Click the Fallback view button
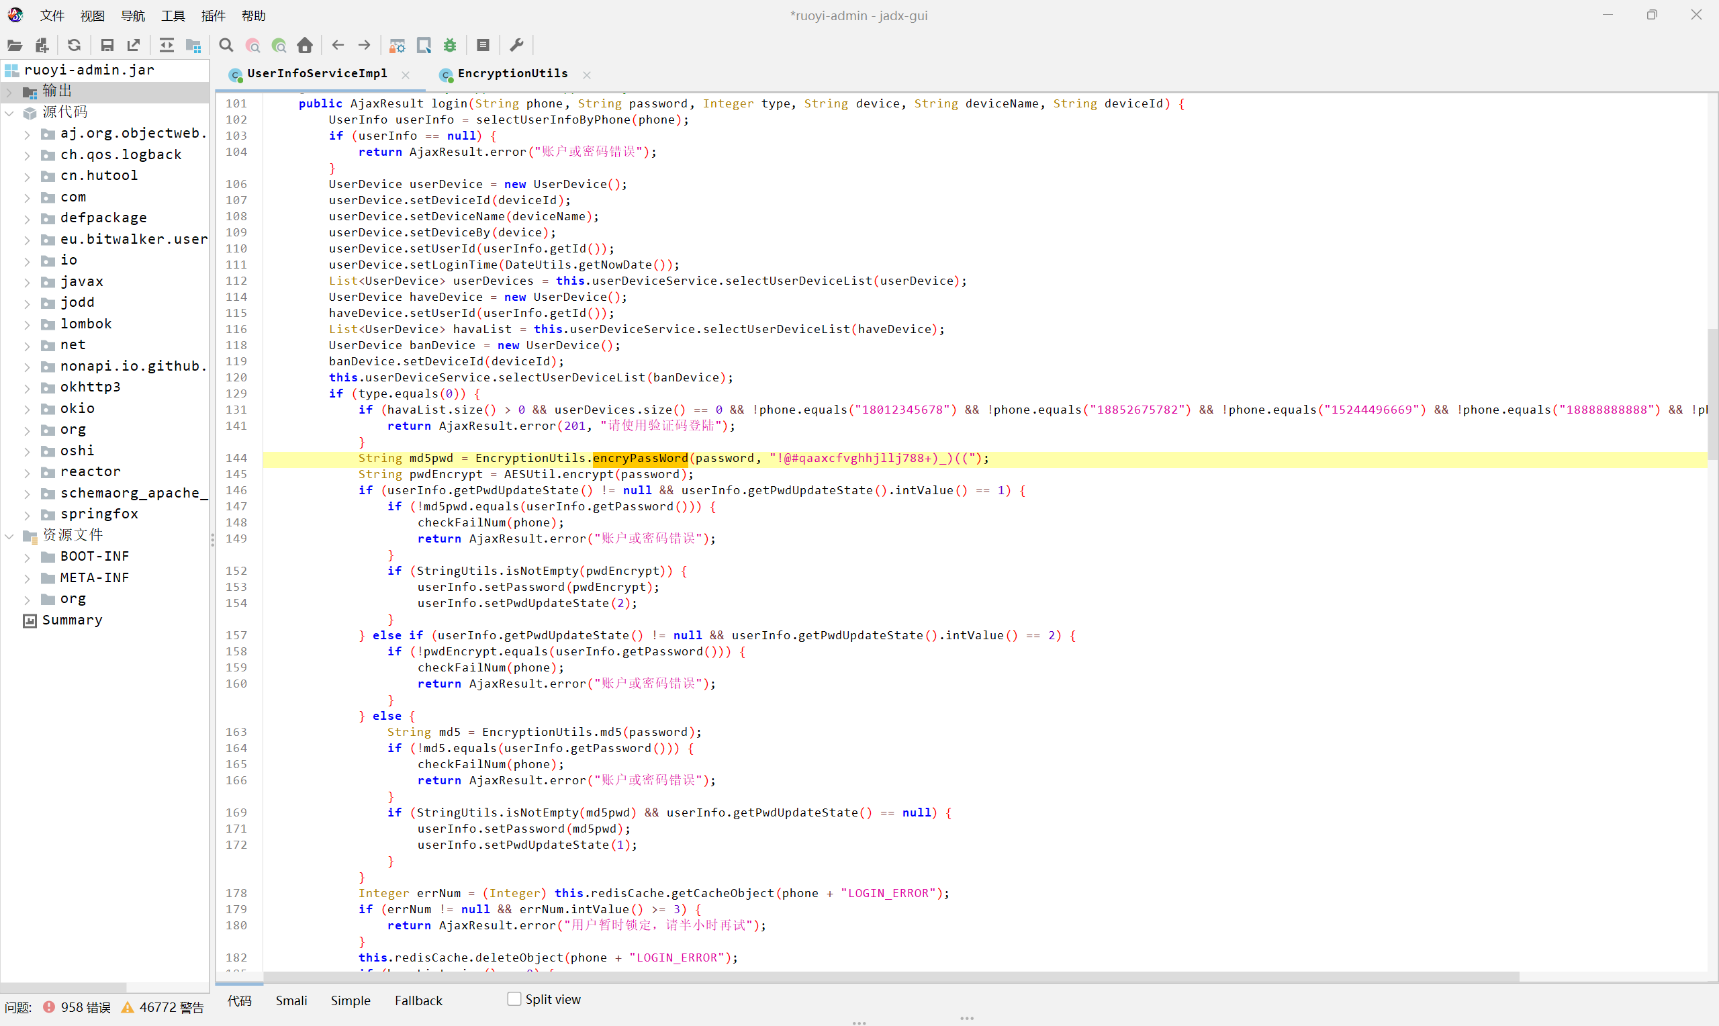This screenshot has height=1026, width=1719. point(418,1000)
